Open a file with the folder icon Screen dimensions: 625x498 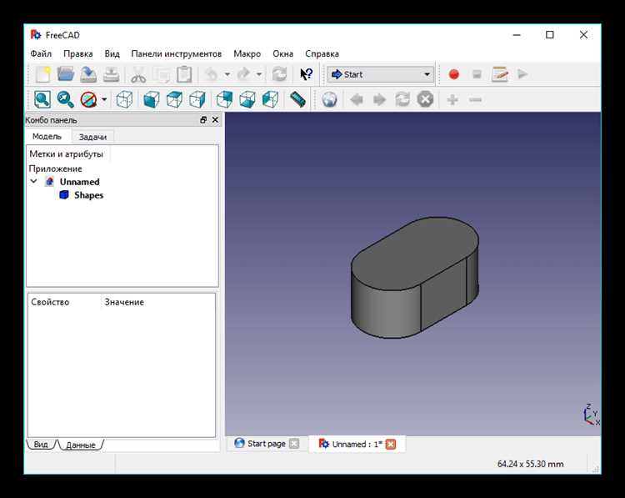click(x=65, y=74)
